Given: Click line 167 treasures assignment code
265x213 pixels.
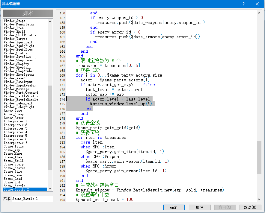Looking at the screenshot, I should pos(108,66).
